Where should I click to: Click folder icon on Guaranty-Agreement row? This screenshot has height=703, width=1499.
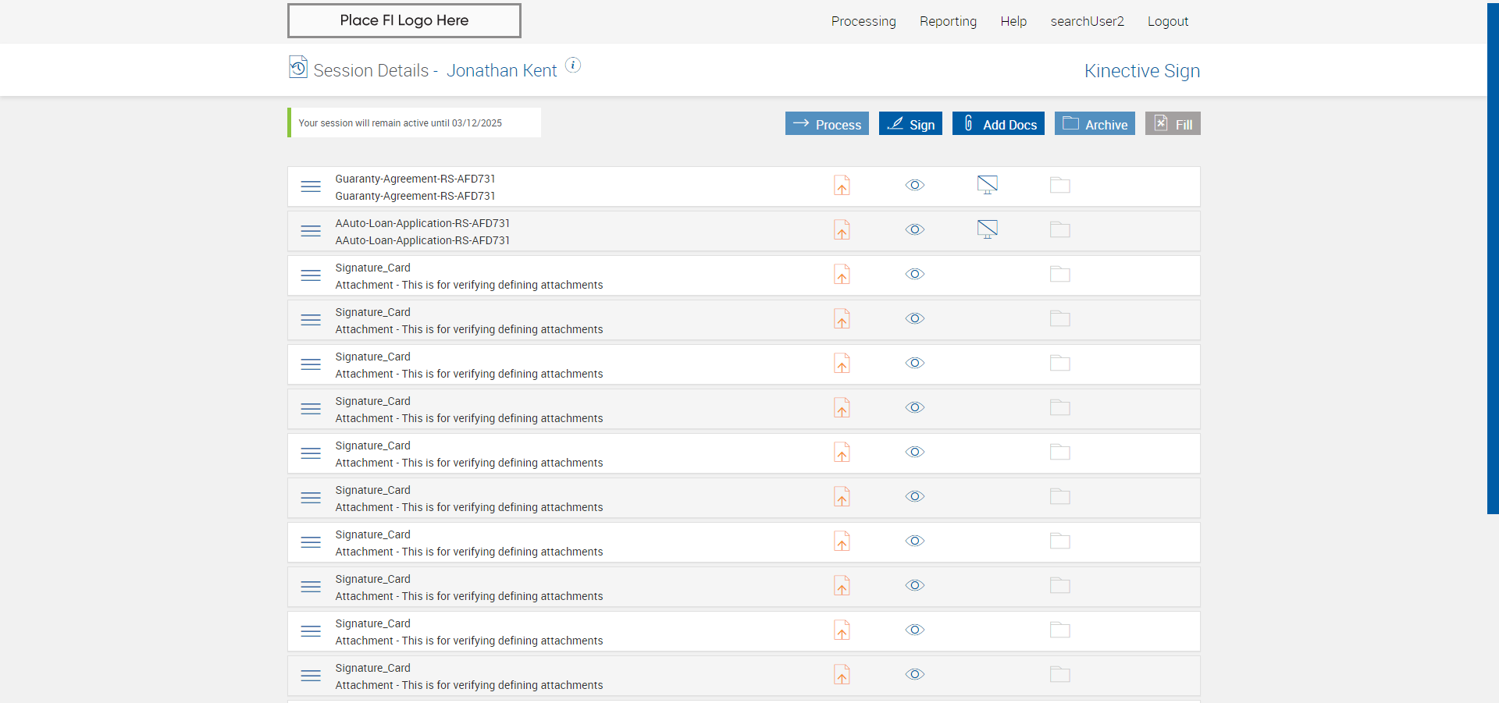pos(1059,186)
